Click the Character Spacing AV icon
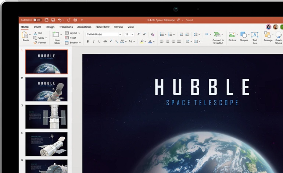This screenshot has width=283, height=173. click(122, 41)
